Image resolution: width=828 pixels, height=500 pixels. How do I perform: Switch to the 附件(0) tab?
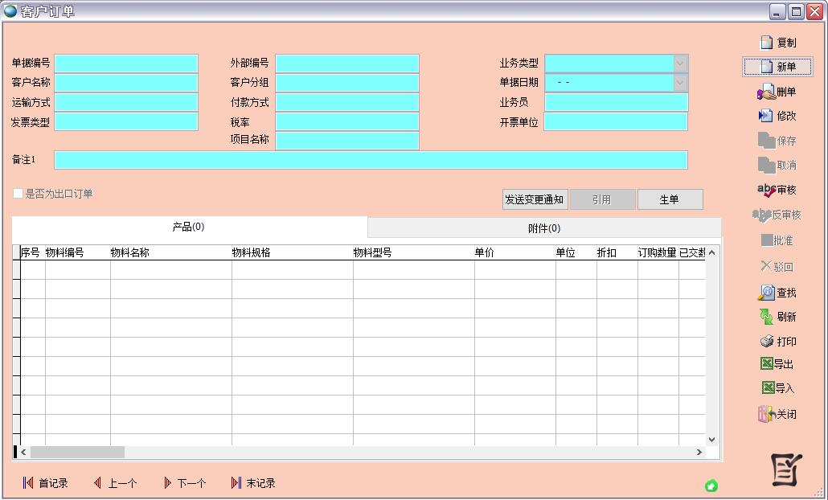pyautogui.click(x=544, y=228)
